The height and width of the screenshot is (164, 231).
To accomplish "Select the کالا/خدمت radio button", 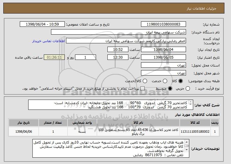I will 145,81.
